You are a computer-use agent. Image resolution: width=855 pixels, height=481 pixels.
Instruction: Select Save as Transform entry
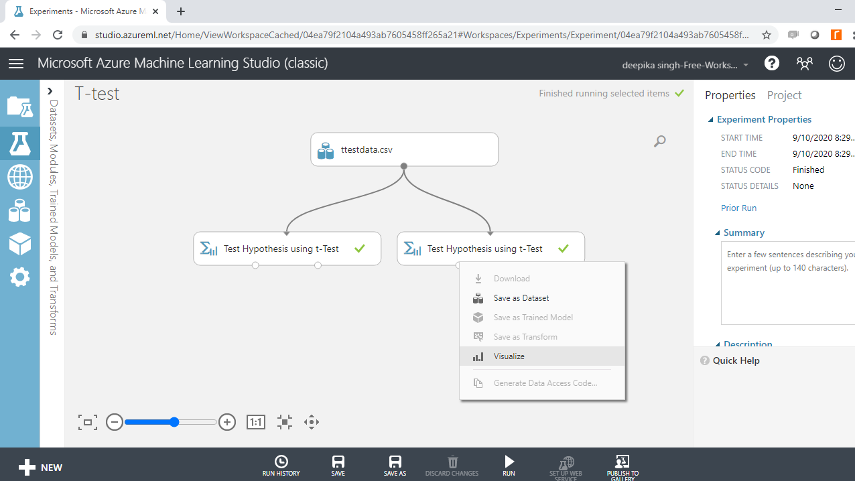click(x=542, y=337)
